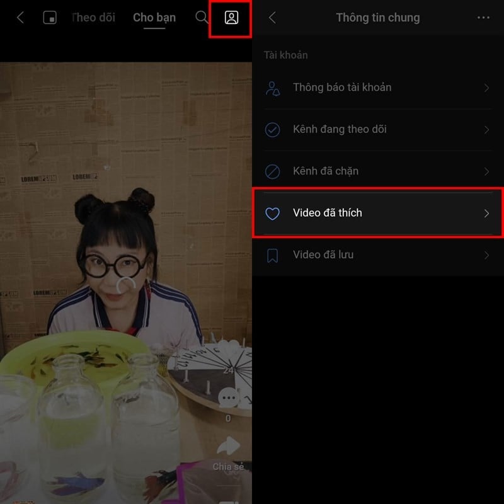This screenshot has width=504, height=504.
Task: Expand the Thông báo tài khoản chevron
Action: click(486, 88)
